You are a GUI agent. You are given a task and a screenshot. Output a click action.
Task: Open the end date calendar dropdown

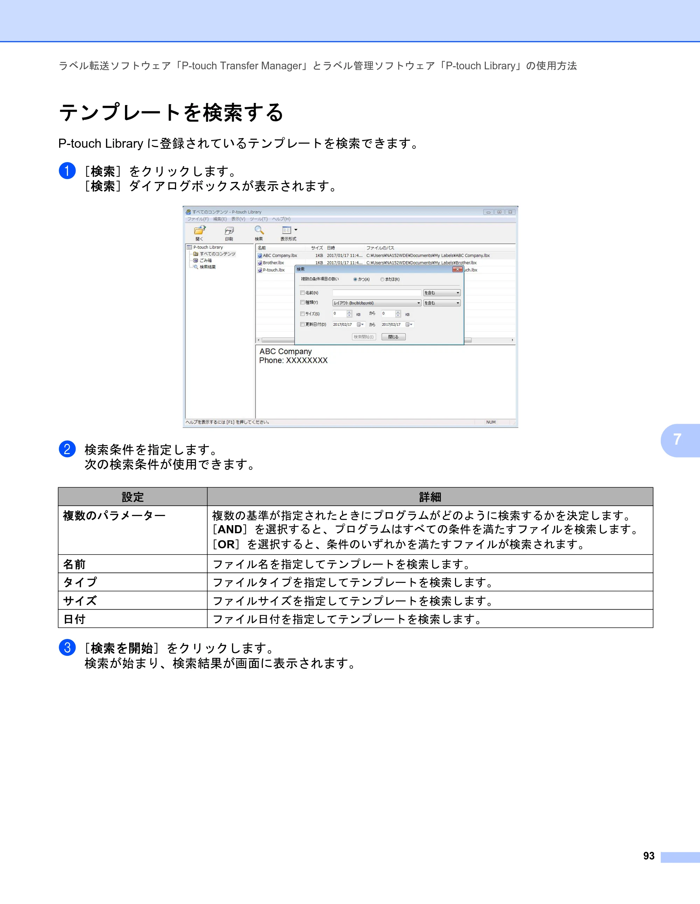409,325
